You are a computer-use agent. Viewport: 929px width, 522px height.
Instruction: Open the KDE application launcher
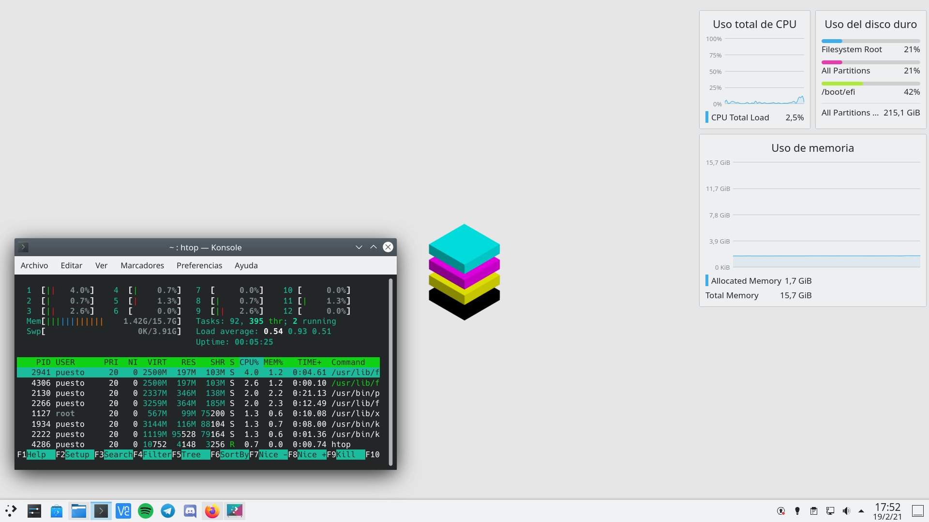tap(11, 511)
